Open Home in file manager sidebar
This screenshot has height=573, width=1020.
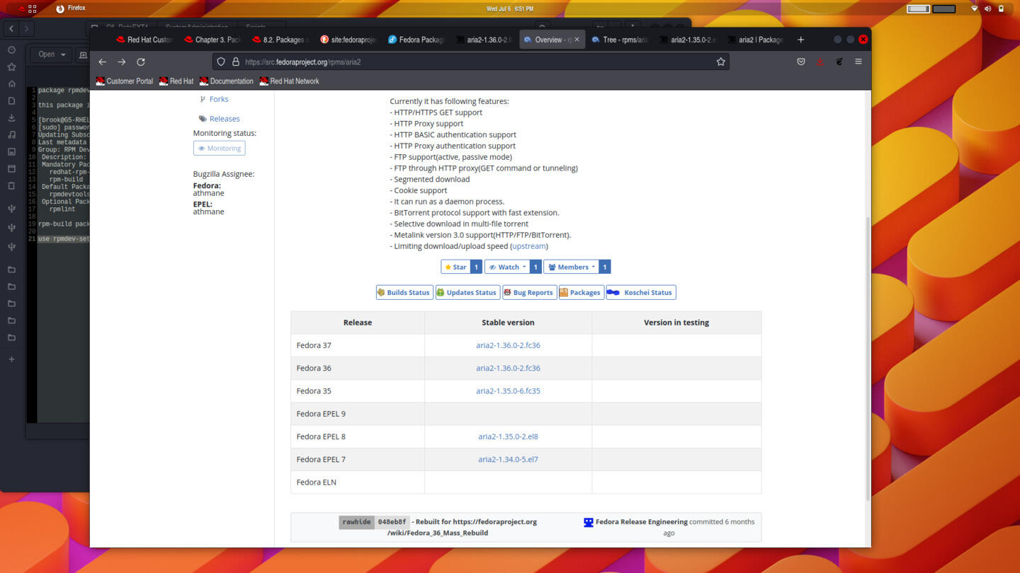tap(11, 83)
